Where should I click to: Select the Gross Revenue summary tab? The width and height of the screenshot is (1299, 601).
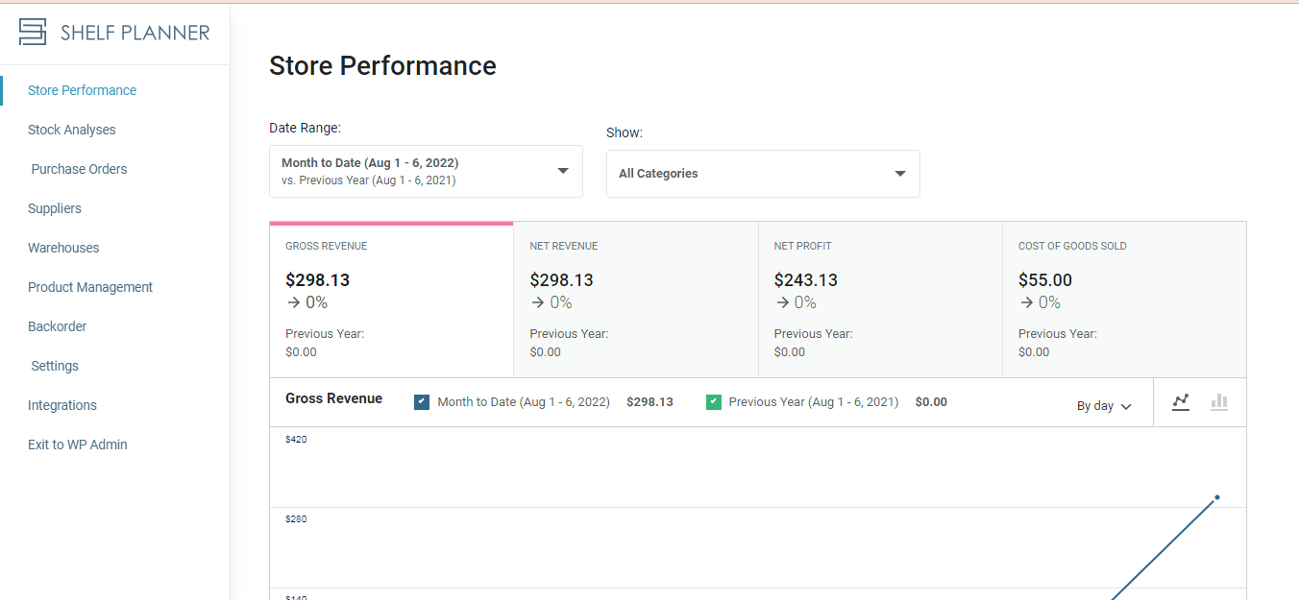(x=391, y=300)
